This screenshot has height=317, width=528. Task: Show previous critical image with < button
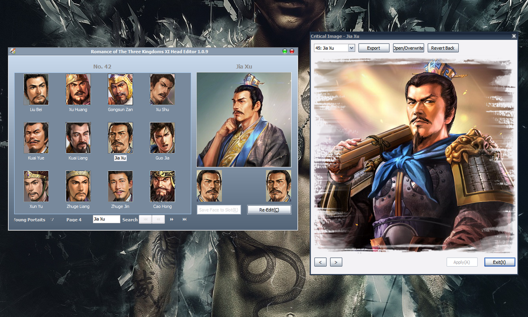point(321,262)
